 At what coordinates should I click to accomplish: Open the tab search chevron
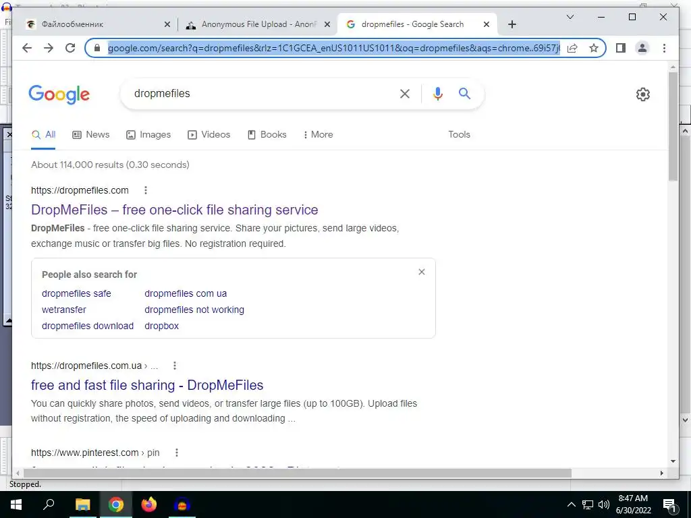pos(570,17)
